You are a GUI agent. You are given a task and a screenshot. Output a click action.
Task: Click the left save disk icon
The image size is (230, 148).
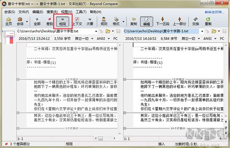(x=118, y=31)
